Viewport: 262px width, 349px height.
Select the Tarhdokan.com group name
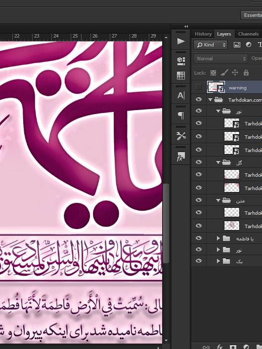pos(245,100)
